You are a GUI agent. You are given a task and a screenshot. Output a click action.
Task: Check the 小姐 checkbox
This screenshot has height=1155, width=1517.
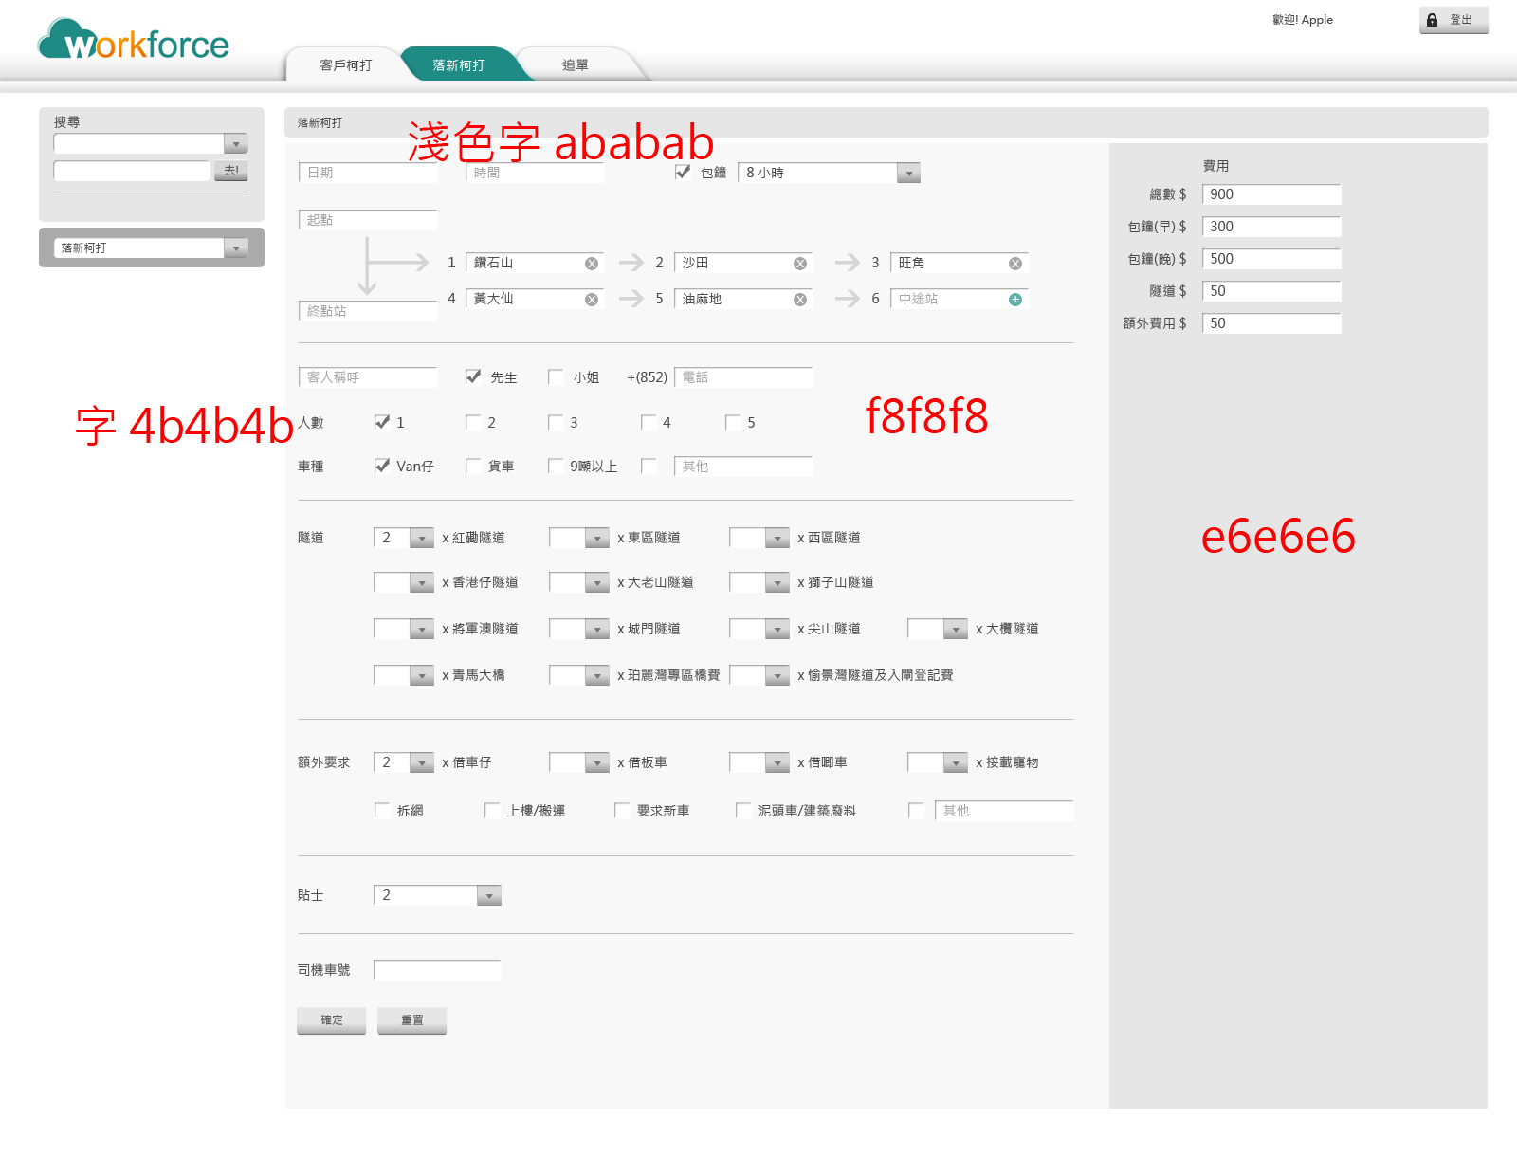[x=557, y=376]
